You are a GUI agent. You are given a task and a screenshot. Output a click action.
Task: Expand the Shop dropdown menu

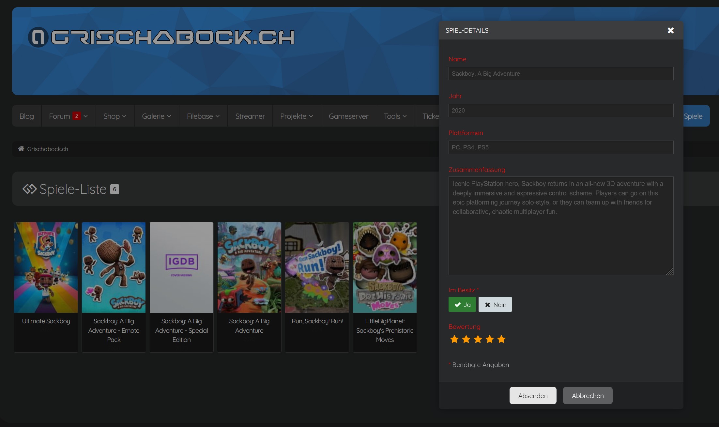coord(115,116)
